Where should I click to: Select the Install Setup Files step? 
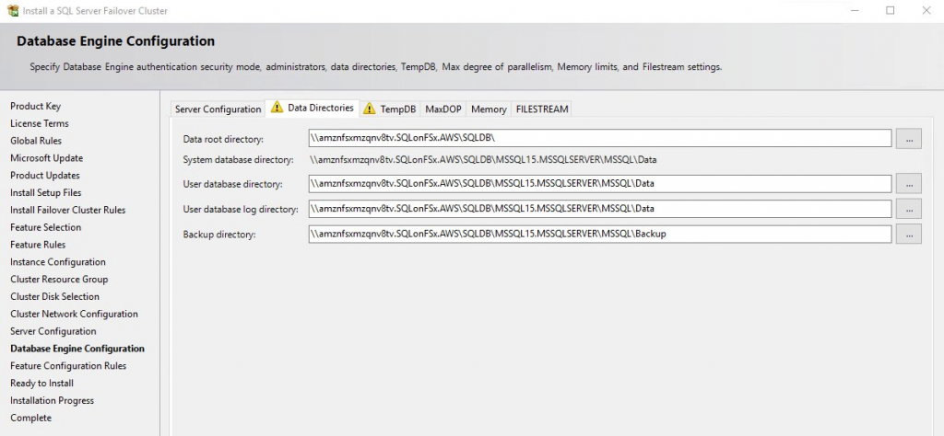pyautogui.click(x=46, y=193)
